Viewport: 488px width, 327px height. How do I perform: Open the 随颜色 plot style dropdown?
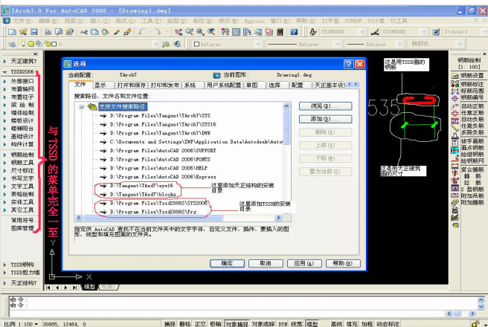click(460, 44)
